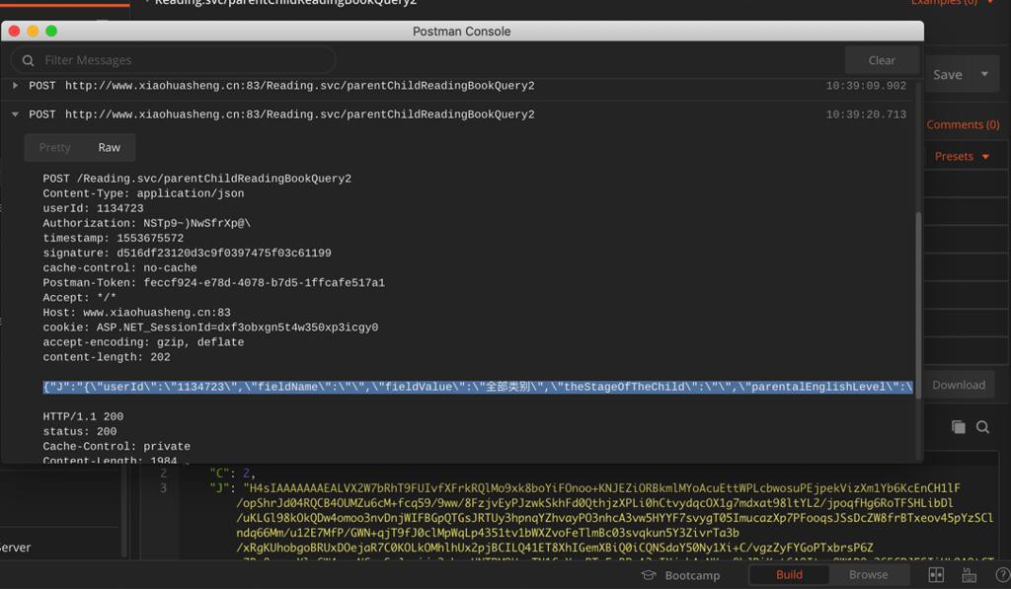Click the 'content-length: 202' line
Screen dimensions: 1011x589
[x=107, y=357]
